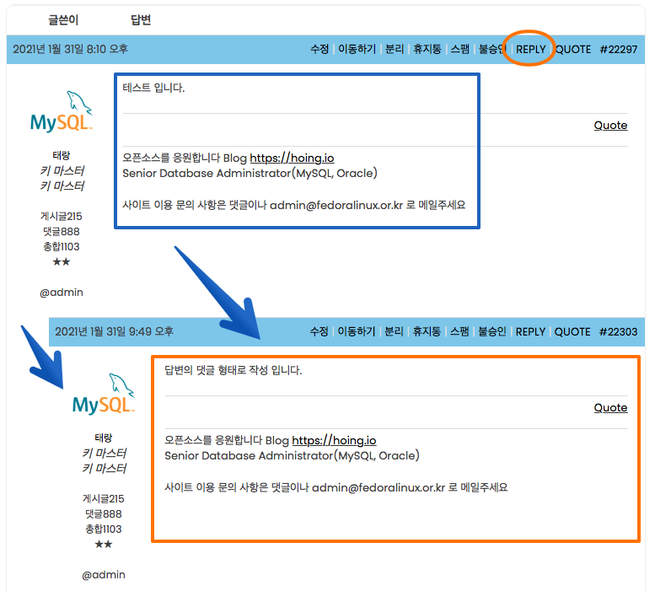Mark post #22303 as 스팸
Screen dimensions: 655x591
(459, 331)
